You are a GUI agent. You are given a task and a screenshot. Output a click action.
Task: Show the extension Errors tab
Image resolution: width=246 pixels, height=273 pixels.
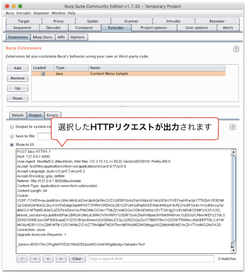coord(52,115)
